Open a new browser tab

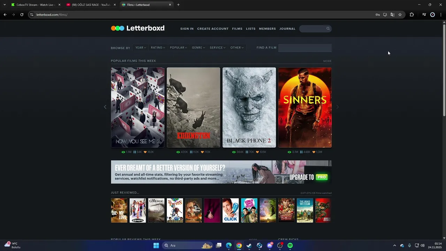click(x=178, y=5)
